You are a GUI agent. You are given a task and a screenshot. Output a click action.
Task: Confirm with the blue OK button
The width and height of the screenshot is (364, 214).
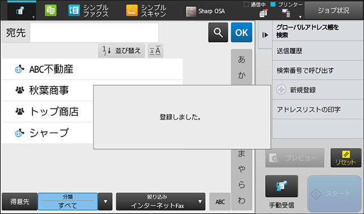pos(241,32)
